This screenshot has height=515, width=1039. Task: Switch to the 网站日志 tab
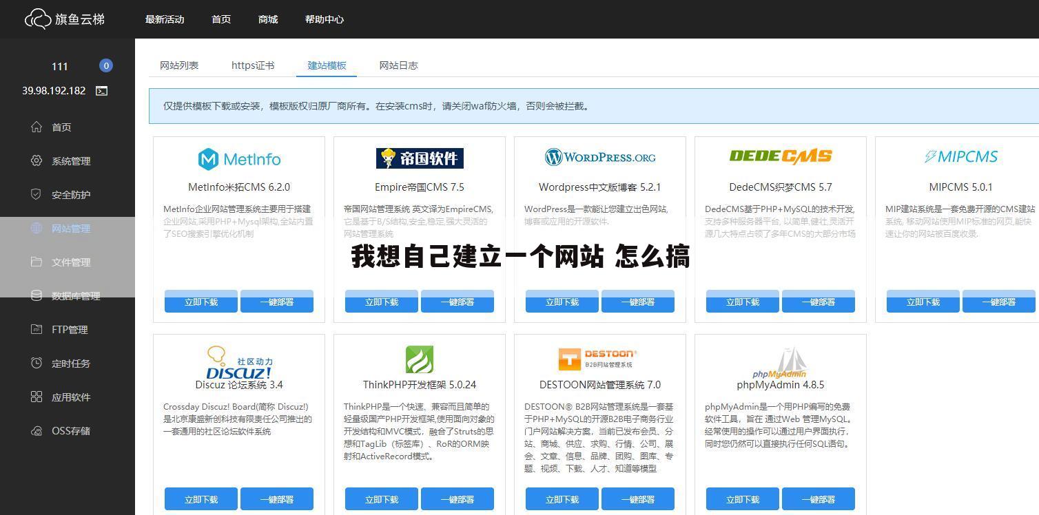coord(399,65)
